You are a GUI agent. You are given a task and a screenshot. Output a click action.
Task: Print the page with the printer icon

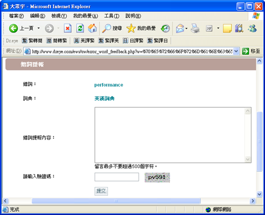pos(195,29)
